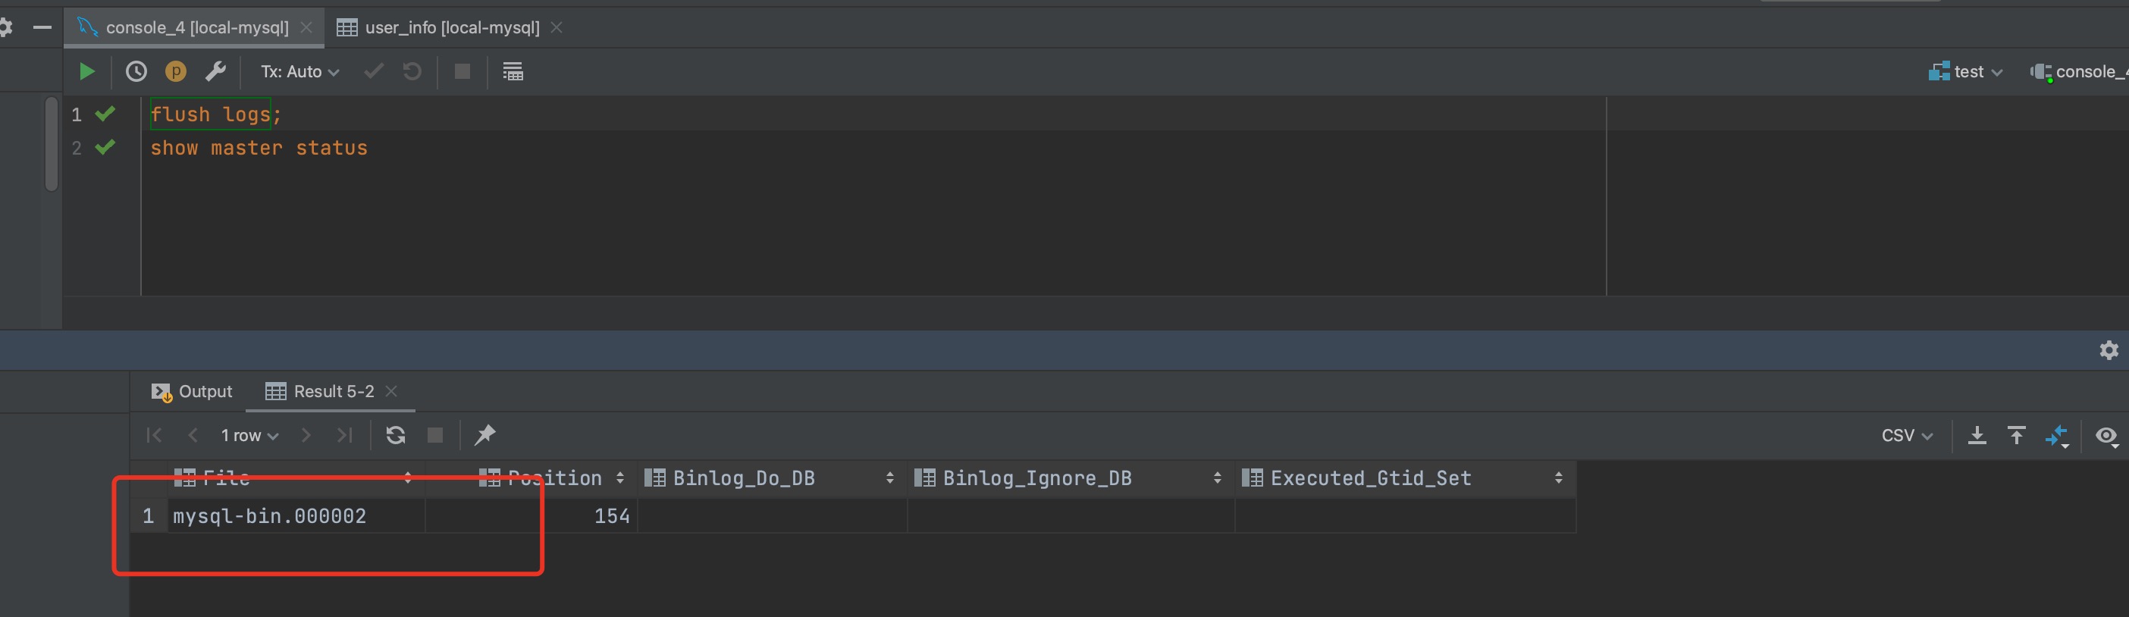Export data with the download icon
This screenshot has height=617, width=2129.
click(x=1977, y=435)
